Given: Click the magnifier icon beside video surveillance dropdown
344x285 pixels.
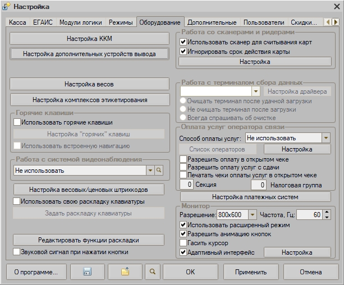Looking at the screenshot, I should click(159, 170).
